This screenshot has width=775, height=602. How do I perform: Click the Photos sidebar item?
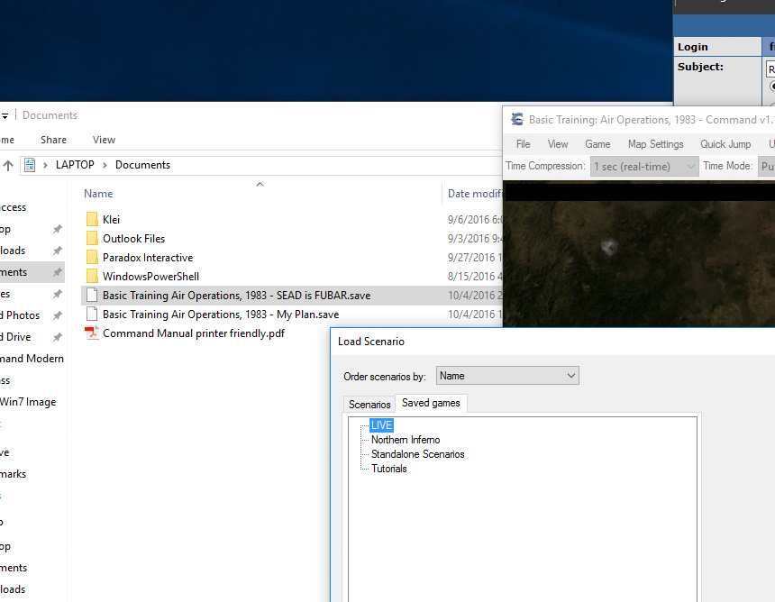pyautogui.click(x=20, y=315)
